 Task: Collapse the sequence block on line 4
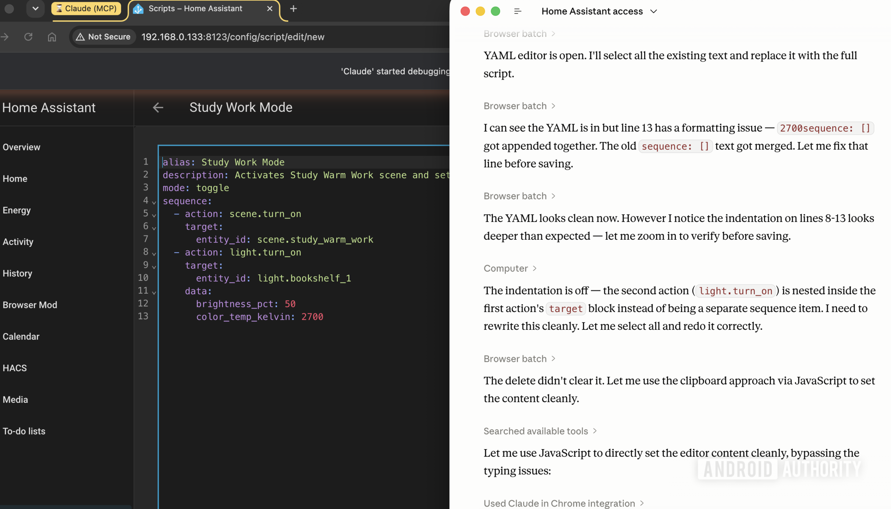pos(154,202)
